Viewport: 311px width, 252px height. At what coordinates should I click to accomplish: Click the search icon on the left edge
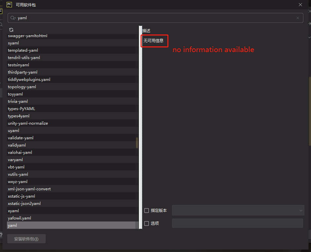(1, 25)
